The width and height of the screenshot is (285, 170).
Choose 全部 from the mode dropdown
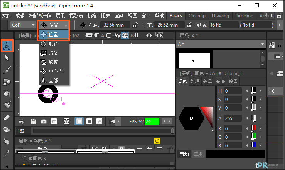(x=54, y=81)
